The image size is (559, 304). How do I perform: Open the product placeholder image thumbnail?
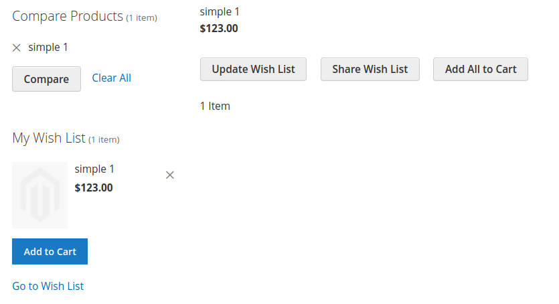click(39, 195)
